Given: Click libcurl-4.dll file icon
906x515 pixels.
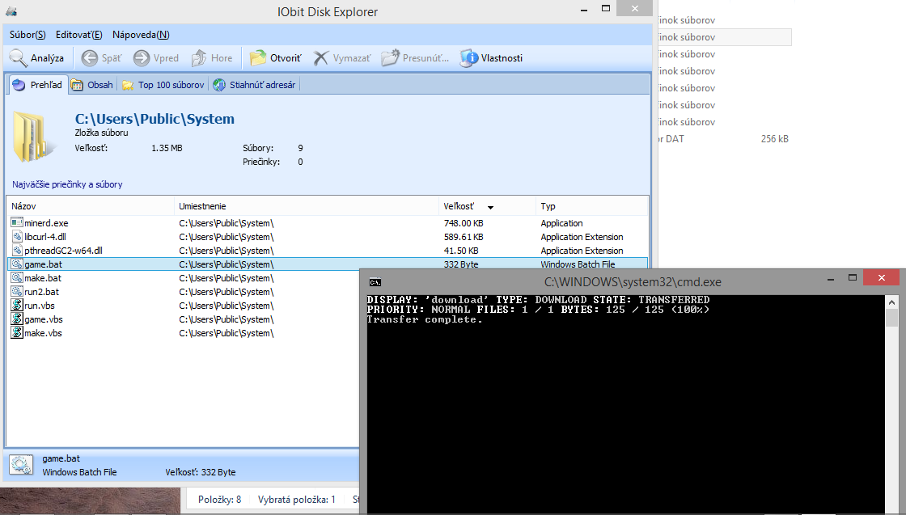Looking at the screenshot, I should (x=17, y=237).
